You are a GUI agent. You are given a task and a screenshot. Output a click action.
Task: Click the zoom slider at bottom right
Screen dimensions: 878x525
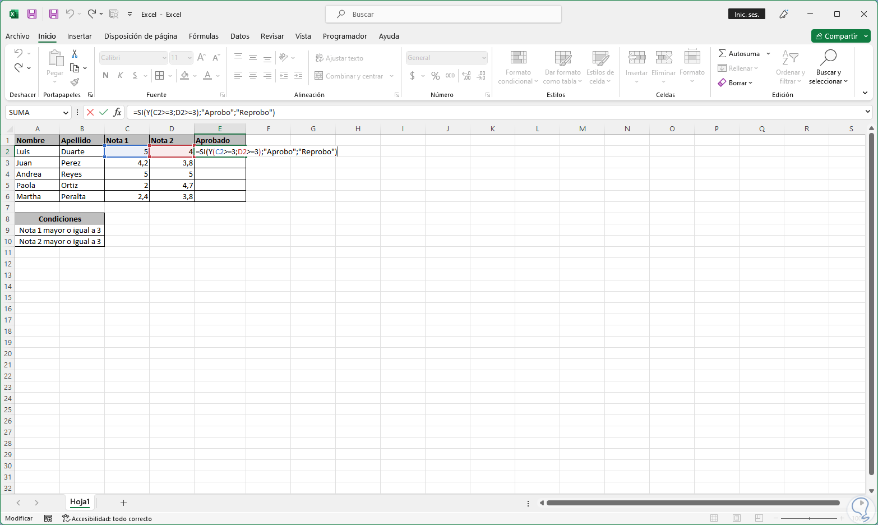pyautogui.click(x=808, y=518)
